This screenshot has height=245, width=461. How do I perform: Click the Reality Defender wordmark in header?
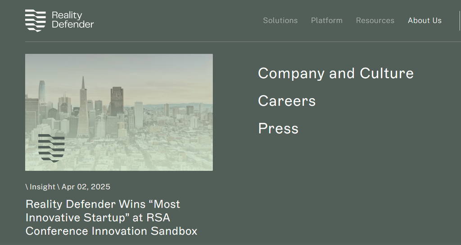[72, 20]
